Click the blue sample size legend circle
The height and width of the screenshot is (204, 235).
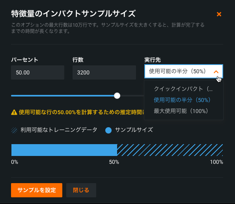108,130
